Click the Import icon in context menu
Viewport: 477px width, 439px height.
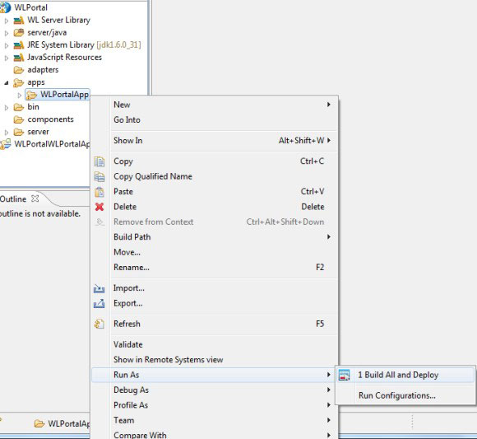click(100, 288)
